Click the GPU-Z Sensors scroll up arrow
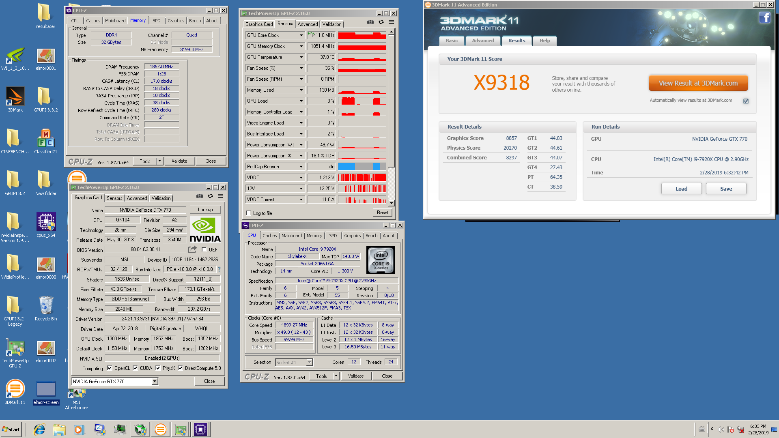The width and height of the screenshot is (779, 438). (x=391, y=32)
